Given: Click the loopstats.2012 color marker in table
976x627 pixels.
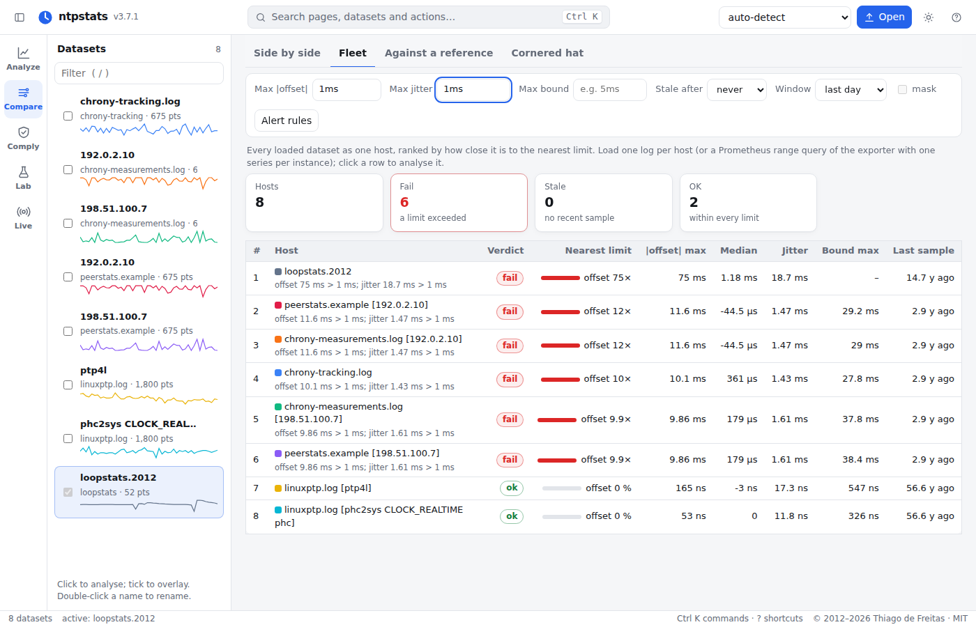Looking at the screenshot, I should [x=278, y=272].
